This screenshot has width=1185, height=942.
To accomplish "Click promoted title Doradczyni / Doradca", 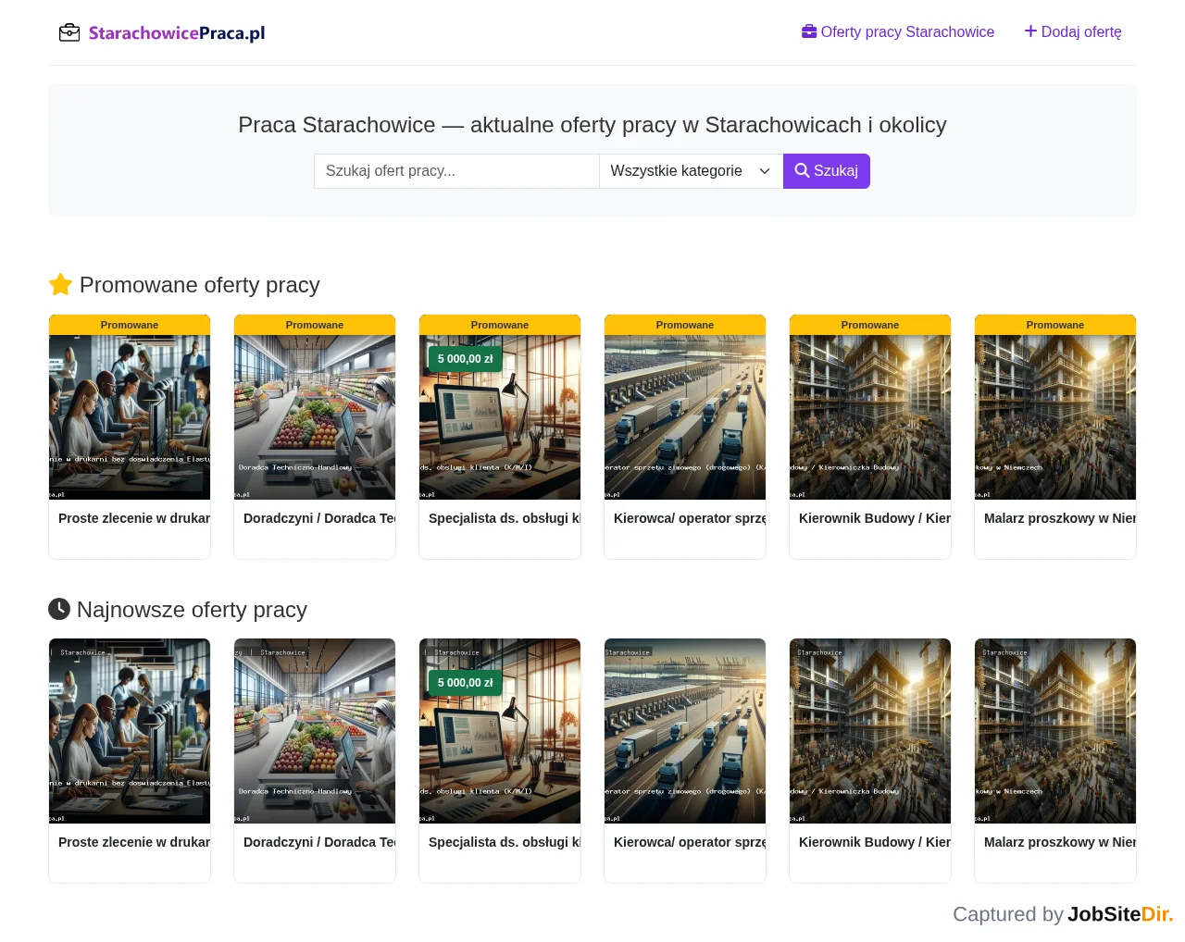I will [319, 518].
